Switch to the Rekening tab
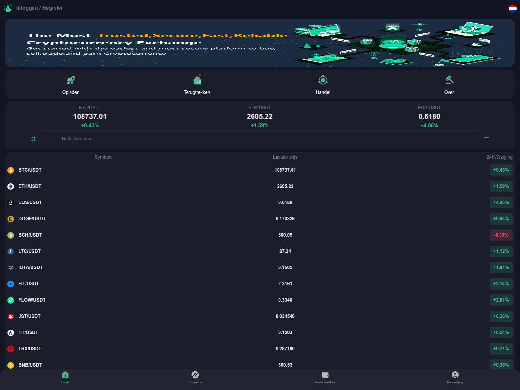Screen dimensions: 520x390 click(x=455, y=378)
